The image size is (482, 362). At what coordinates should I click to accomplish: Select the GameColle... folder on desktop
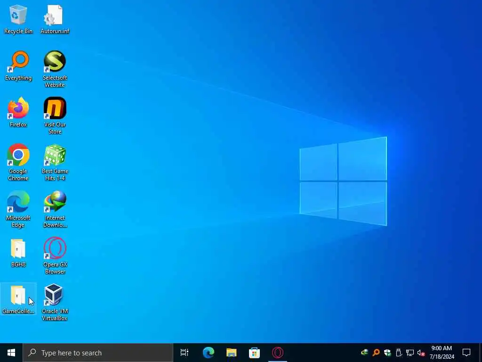tap(18, 299)
